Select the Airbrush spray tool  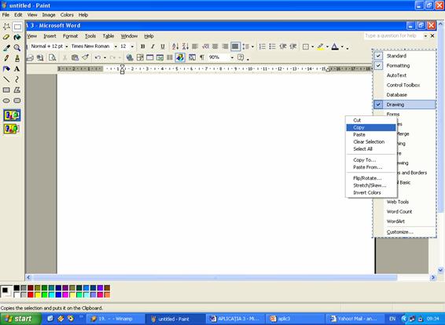(x=6, y=68)
